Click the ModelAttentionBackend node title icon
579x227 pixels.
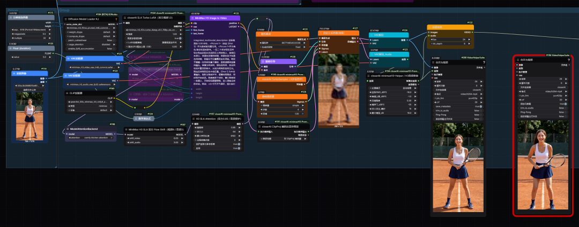tap(68, 129)
